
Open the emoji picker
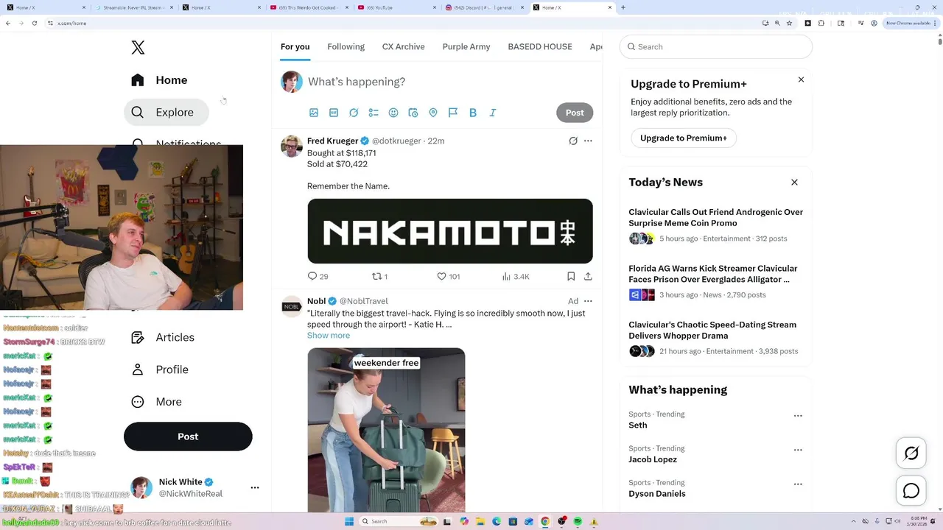tap(393, 113)
